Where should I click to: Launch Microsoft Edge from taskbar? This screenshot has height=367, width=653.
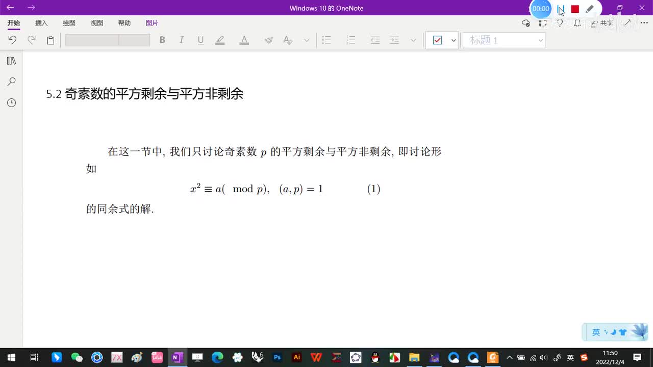click(217, 357)
